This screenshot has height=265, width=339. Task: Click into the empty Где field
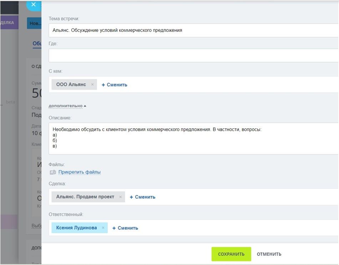tap(193, 55)
